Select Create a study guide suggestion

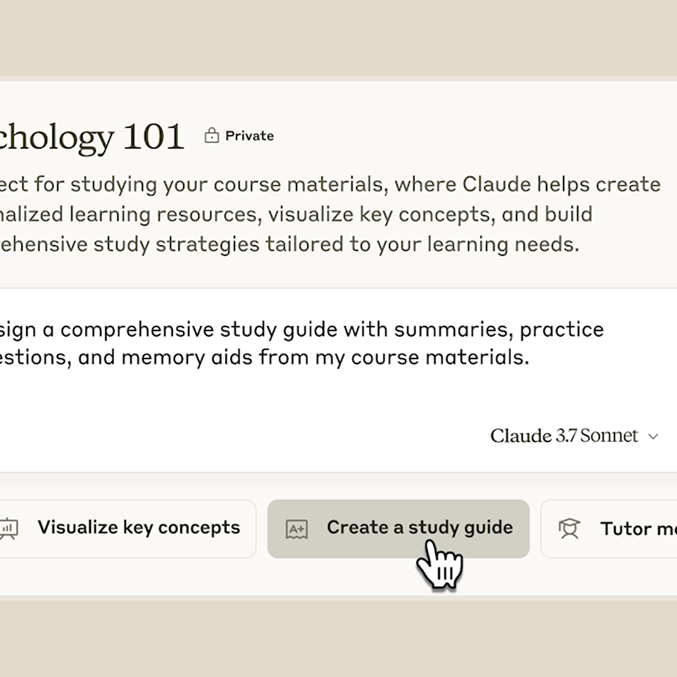pyautogui.click(x=399, y=528)
